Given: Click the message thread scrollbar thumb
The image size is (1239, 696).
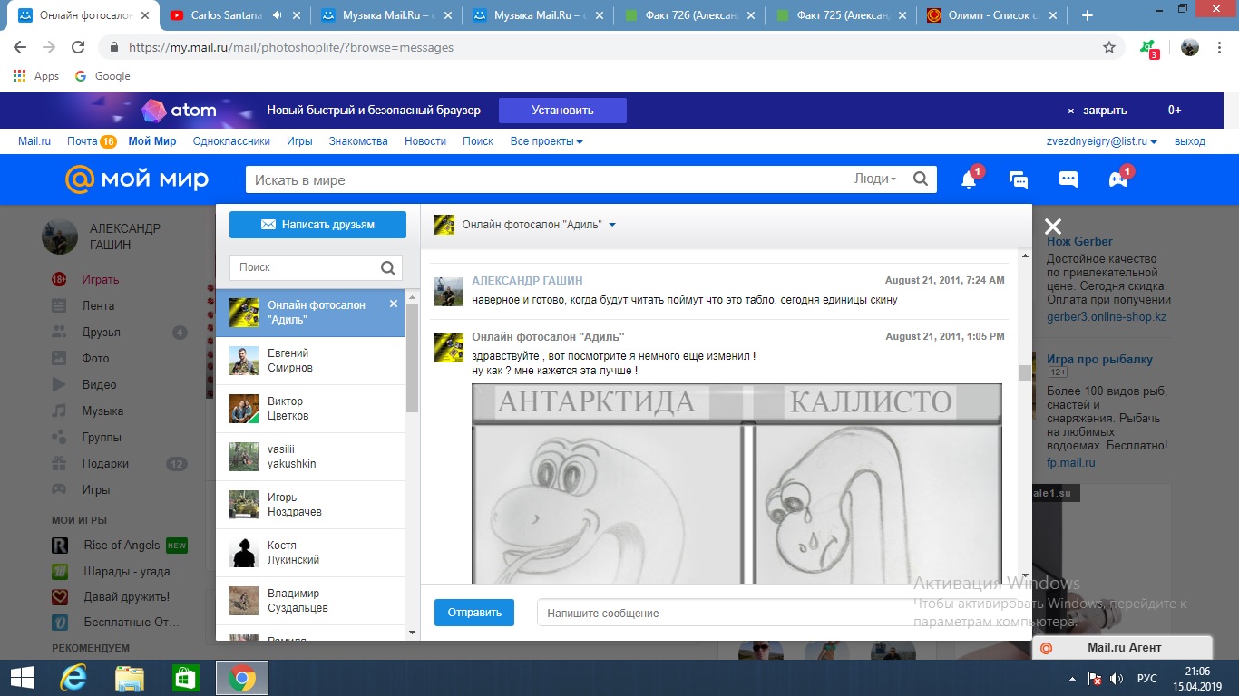Looking at the screenshot, I should coord(1025,372).
